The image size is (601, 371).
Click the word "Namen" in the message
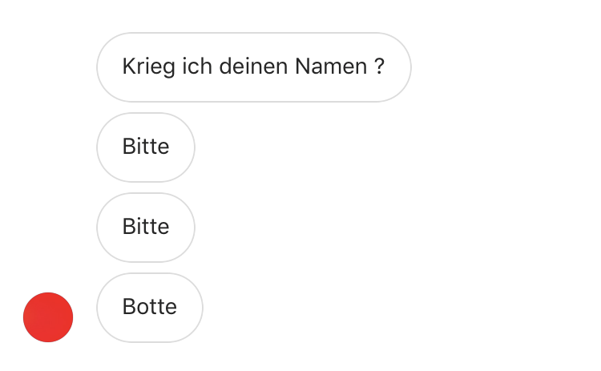[x=331, y=67]
